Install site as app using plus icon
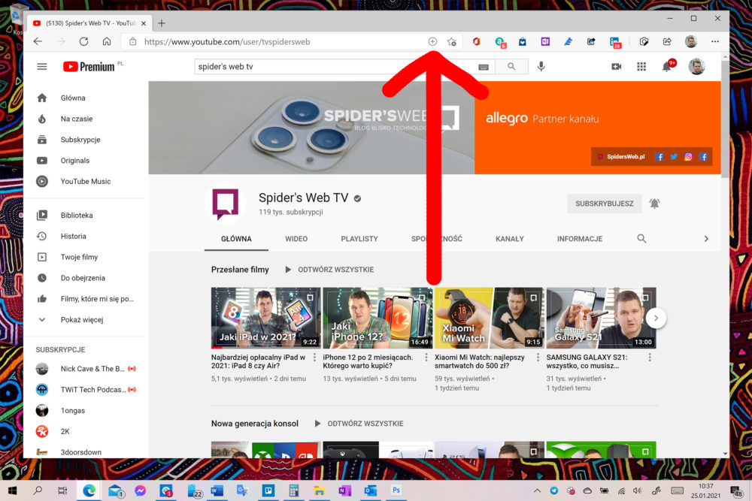The width and height of the screenshot is (752, 501). 432,41
